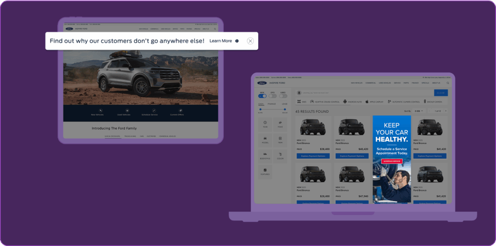Viewport: 496px width, 246px height.
Task: Open Finance menu in laptop header
Action: point(415,83)
